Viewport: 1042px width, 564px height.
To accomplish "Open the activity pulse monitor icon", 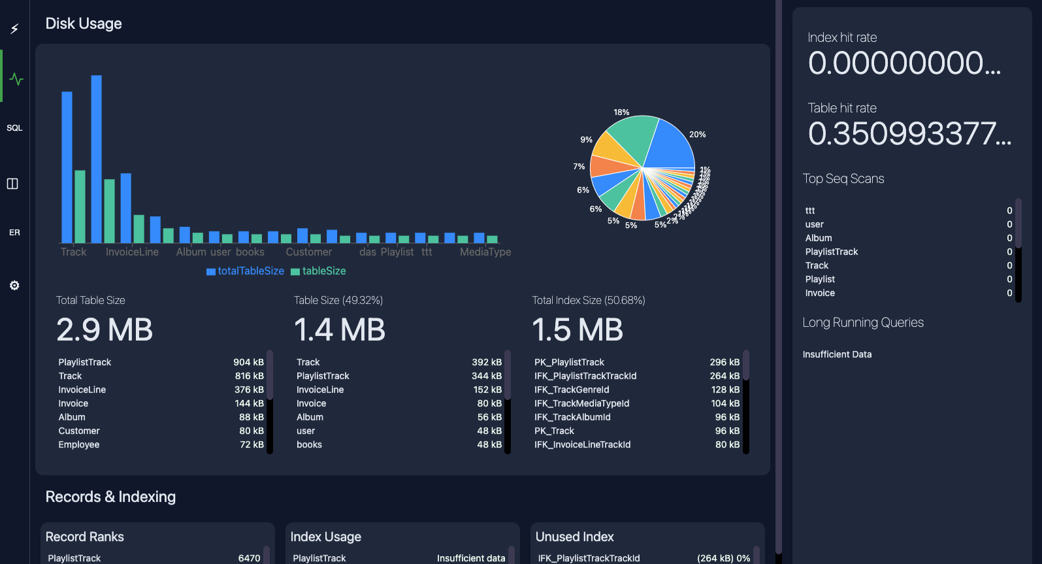I will (16, 79).
